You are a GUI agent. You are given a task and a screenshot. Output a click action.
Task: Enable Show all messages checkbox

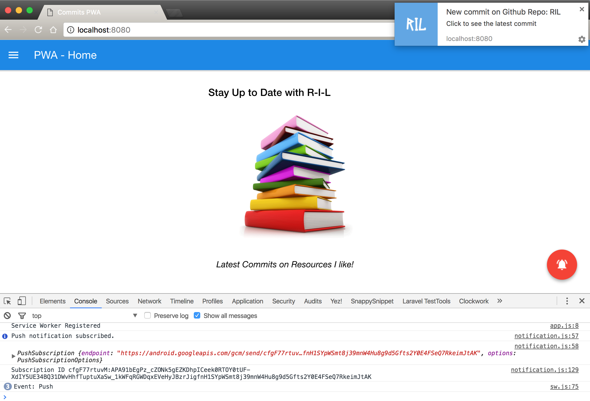click(197, 316)
